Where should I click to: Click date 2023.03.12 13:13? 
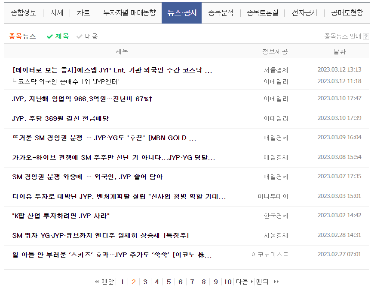(339, 69)
